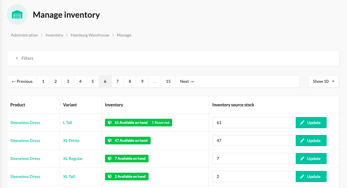The height and width of the screenshot is (188, 347).
Task: Click the Manage breadcrumb item
Action: point(124,35)
